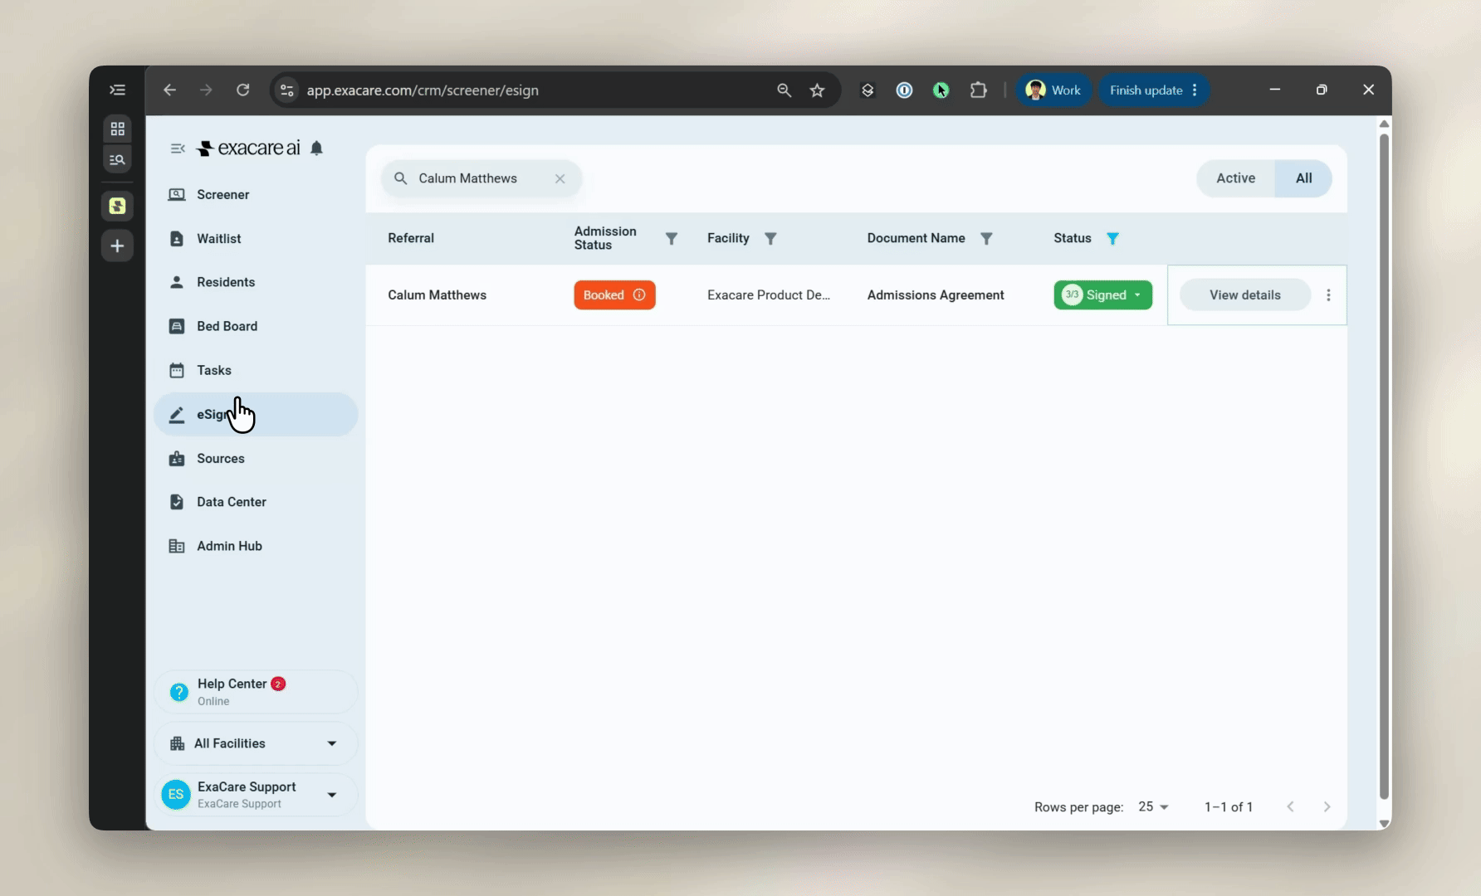The width and height of the screenshot is (1481, 896).
Task: Open the active Status filter icon
Action: [x=1112, y=239]
